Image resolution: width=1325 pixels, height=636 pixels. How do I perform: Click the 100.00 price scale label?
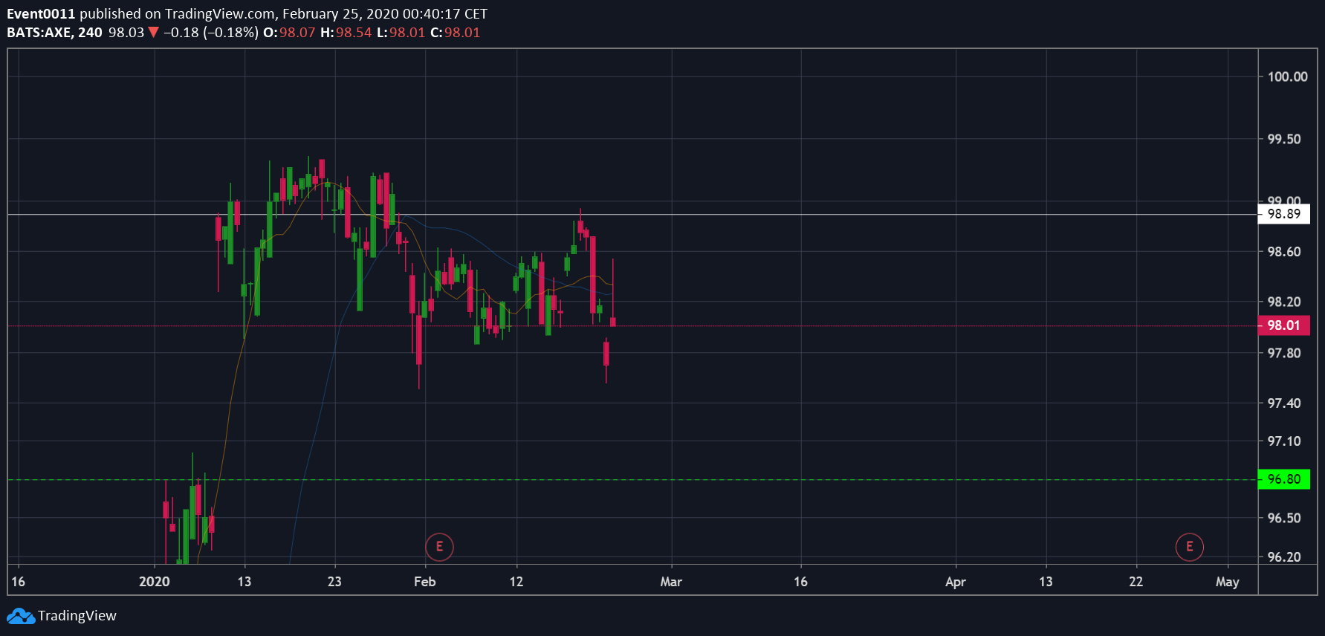tap(1287, 77)
